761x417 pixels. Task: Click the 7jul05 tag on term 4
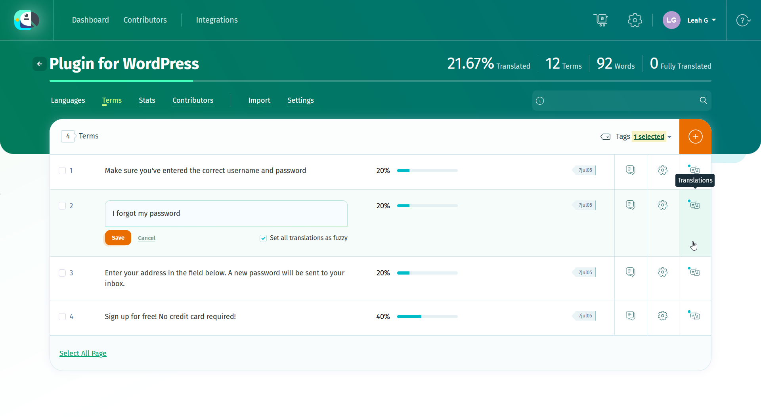[584, 316]
